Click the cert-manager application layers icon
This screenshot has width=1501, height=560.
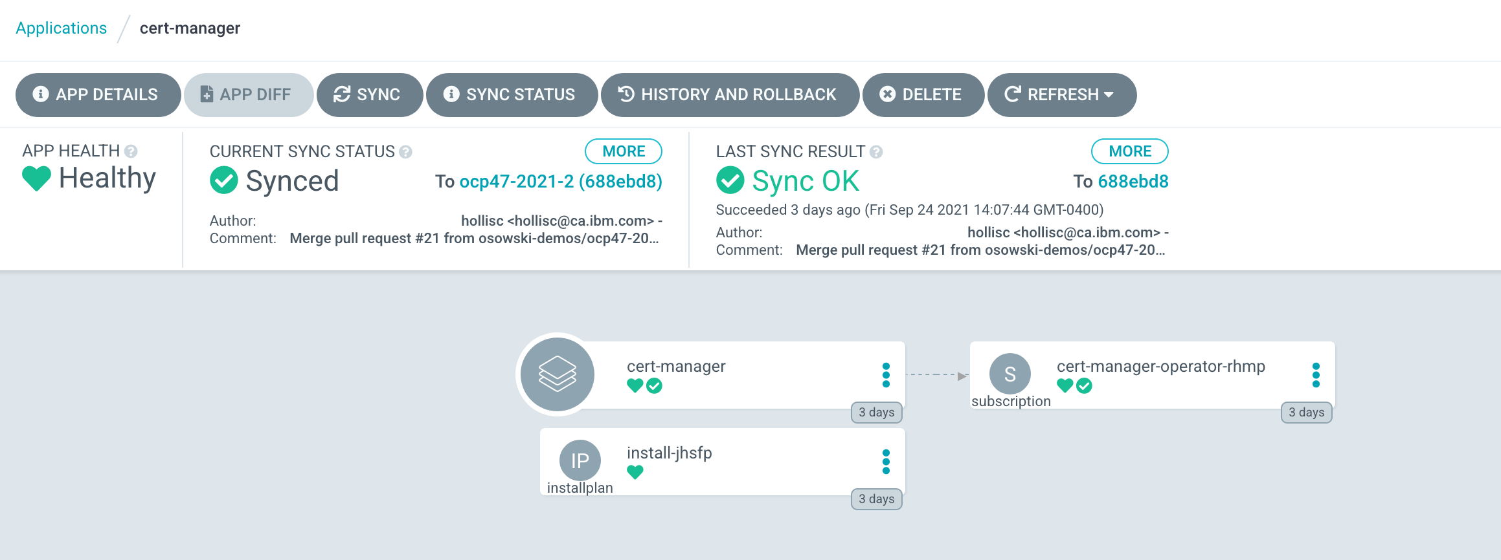coord(558,374)
